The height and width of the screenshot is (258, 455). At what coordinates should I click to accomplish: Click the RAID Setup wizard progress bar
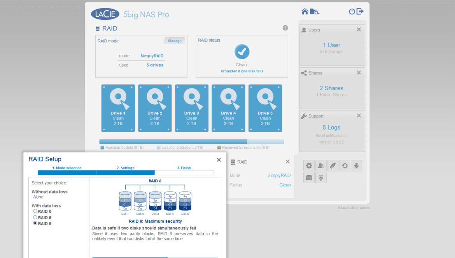(125, 173)
